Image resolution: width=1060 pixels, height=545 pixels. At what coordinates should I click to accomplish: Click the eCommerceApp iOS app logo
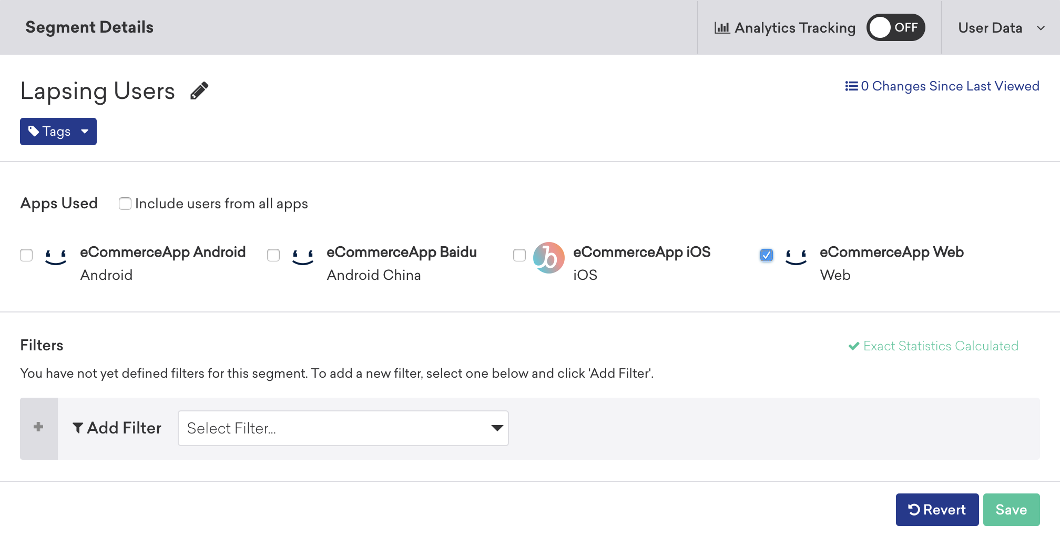click(x=549, y=258)
